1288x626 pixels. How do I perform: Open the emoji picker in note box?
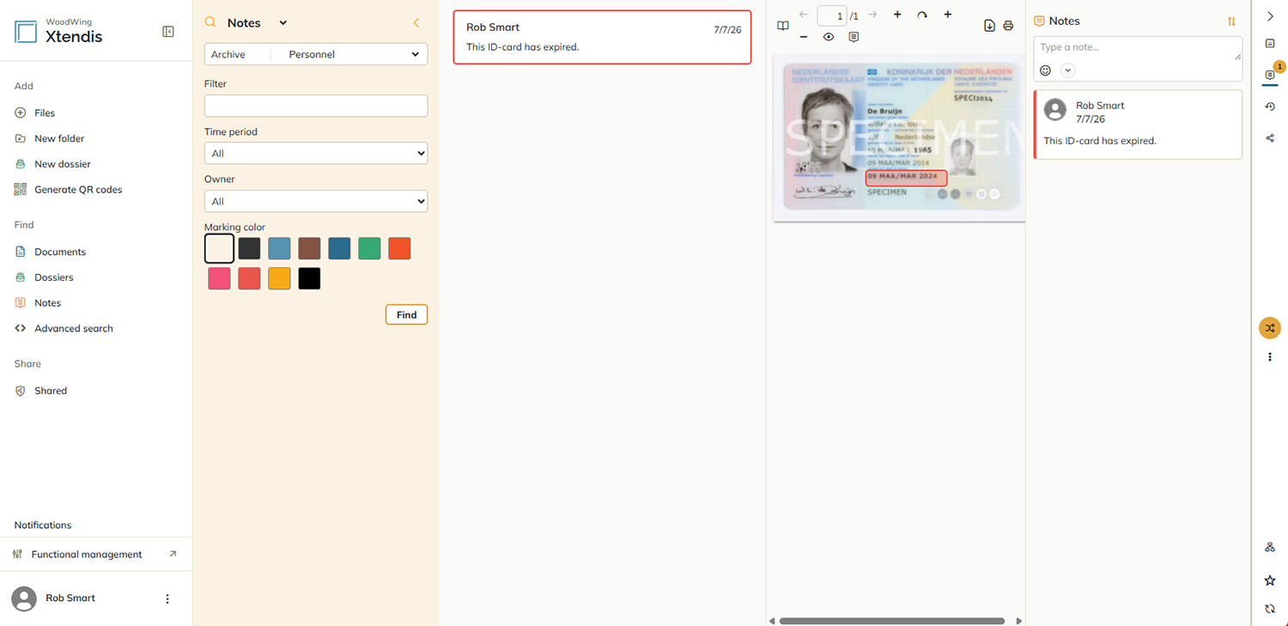(x=1045, y=70)
